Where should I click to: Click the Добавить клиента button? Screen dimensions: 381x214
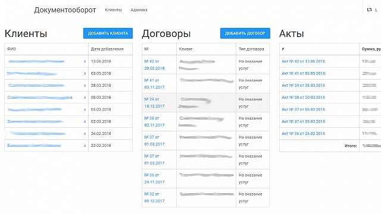(x=108, y=33)
